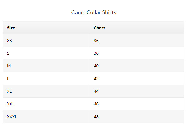Select the XS size cell

9,41
